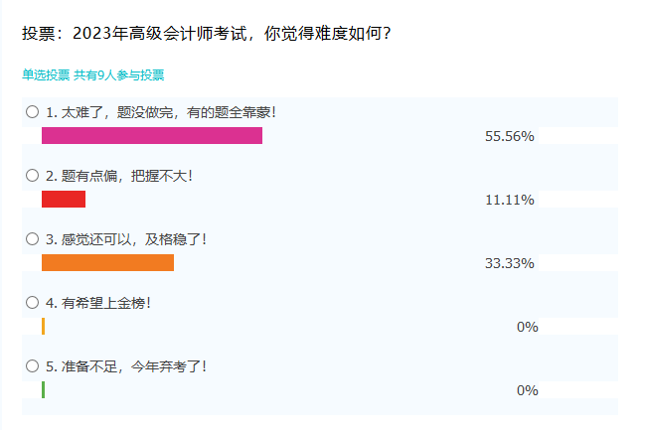This screenshot has width=645, height=430.
Task: Select the radio button next to 感觉还可以
Action: 32,239
